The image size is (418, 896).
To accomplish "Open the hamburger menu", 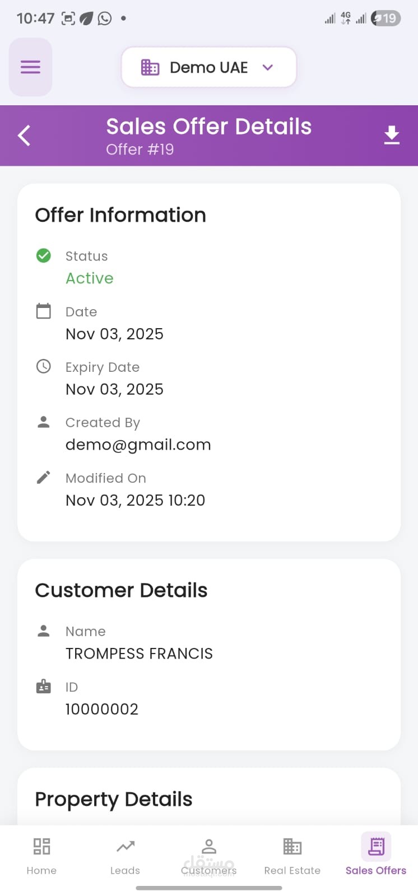I will point(30,67).
